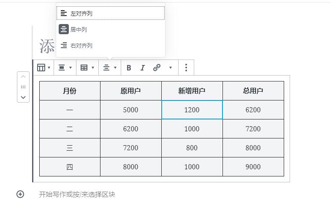The height and width of the screenshot is (214, 331).
Task: Click the 开始写作或按/来选择区块 placeholder
Action: pyautogui.click(x=77, y=194)
